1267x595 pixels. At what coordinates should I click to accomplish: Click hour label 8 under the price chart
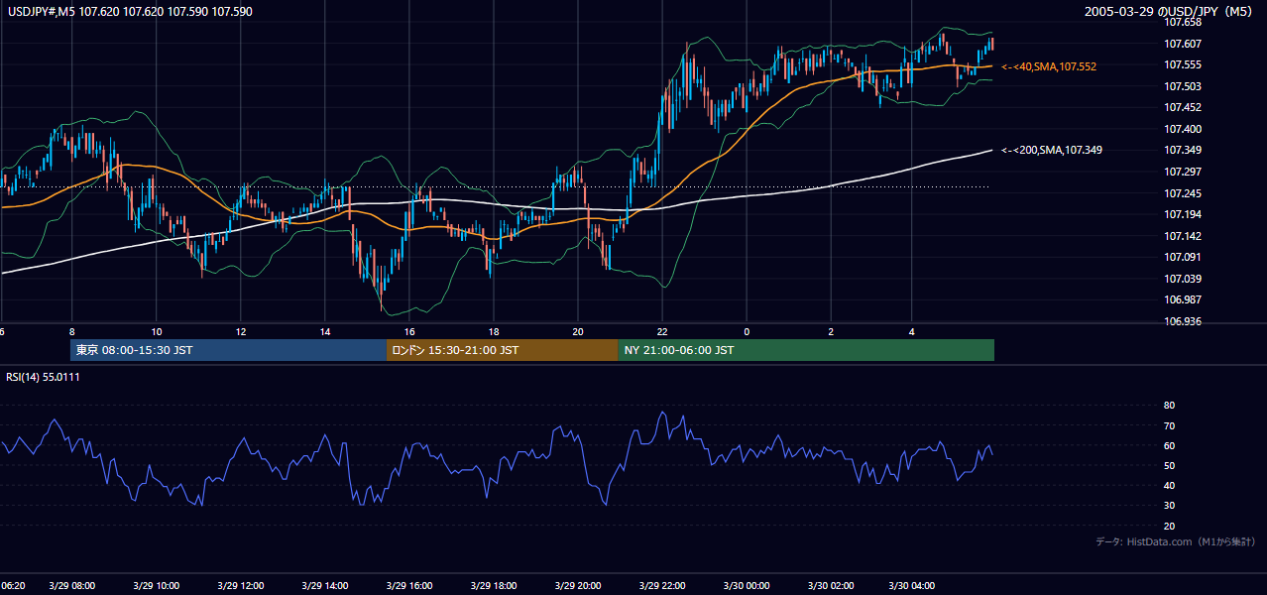pyautogui.click(x=71, y=332)
